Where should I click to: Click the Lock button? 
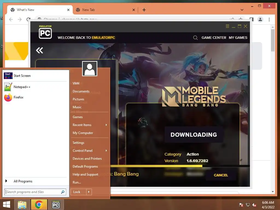[x=78, y=192]
